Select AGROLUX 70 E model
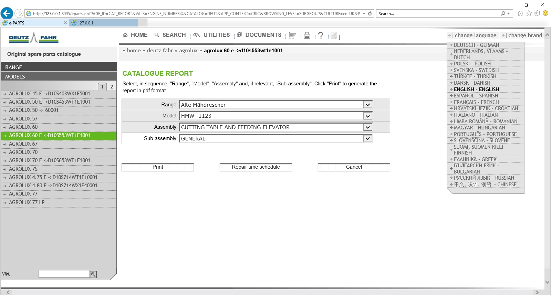The width and height of the screenshot is (551, 295). [x=59, y=160]
